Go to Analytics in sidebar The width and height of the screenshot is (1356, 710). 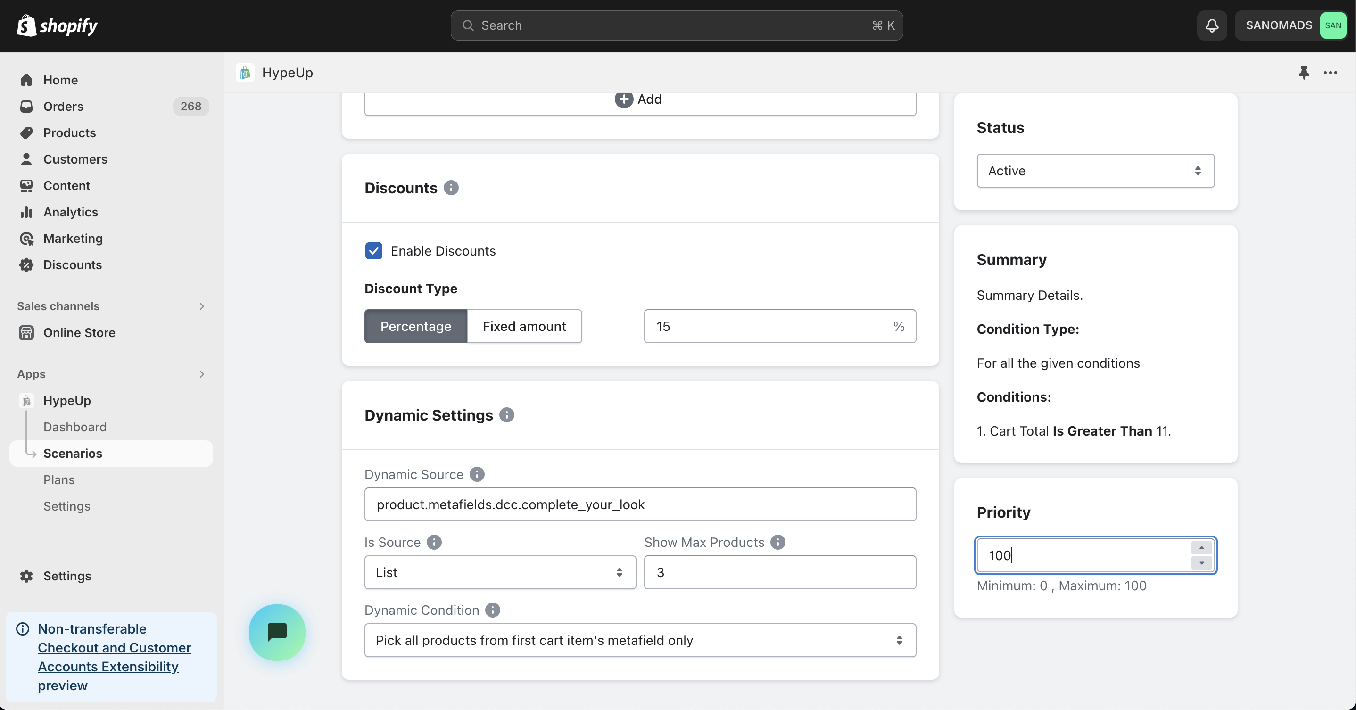point(71,212)
